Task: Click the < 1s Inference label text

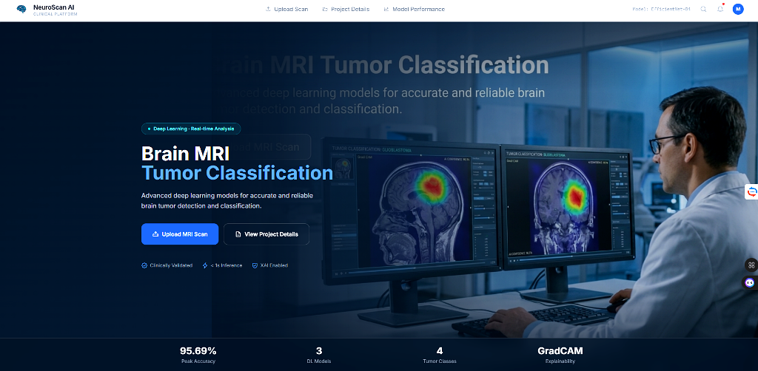Action: [227, 265]
